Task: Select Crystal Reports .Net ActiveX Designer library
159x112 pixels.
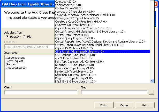Action: click(102, 42)
